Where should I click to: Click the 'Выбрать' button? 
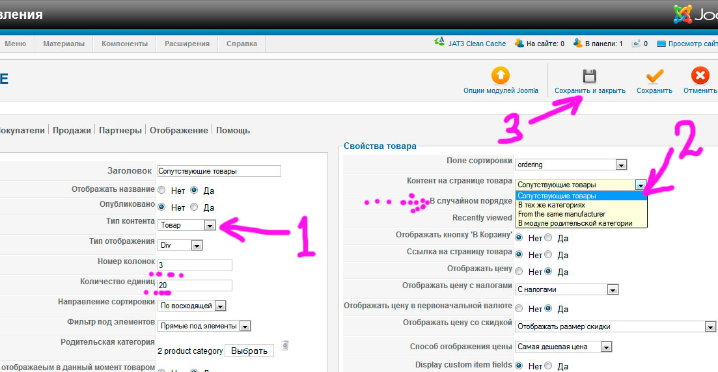(x=249, y=351)
